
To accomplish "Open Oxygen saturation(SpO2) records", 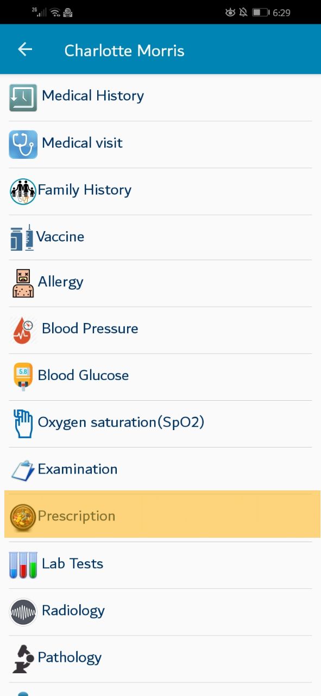I will (160, 424).
